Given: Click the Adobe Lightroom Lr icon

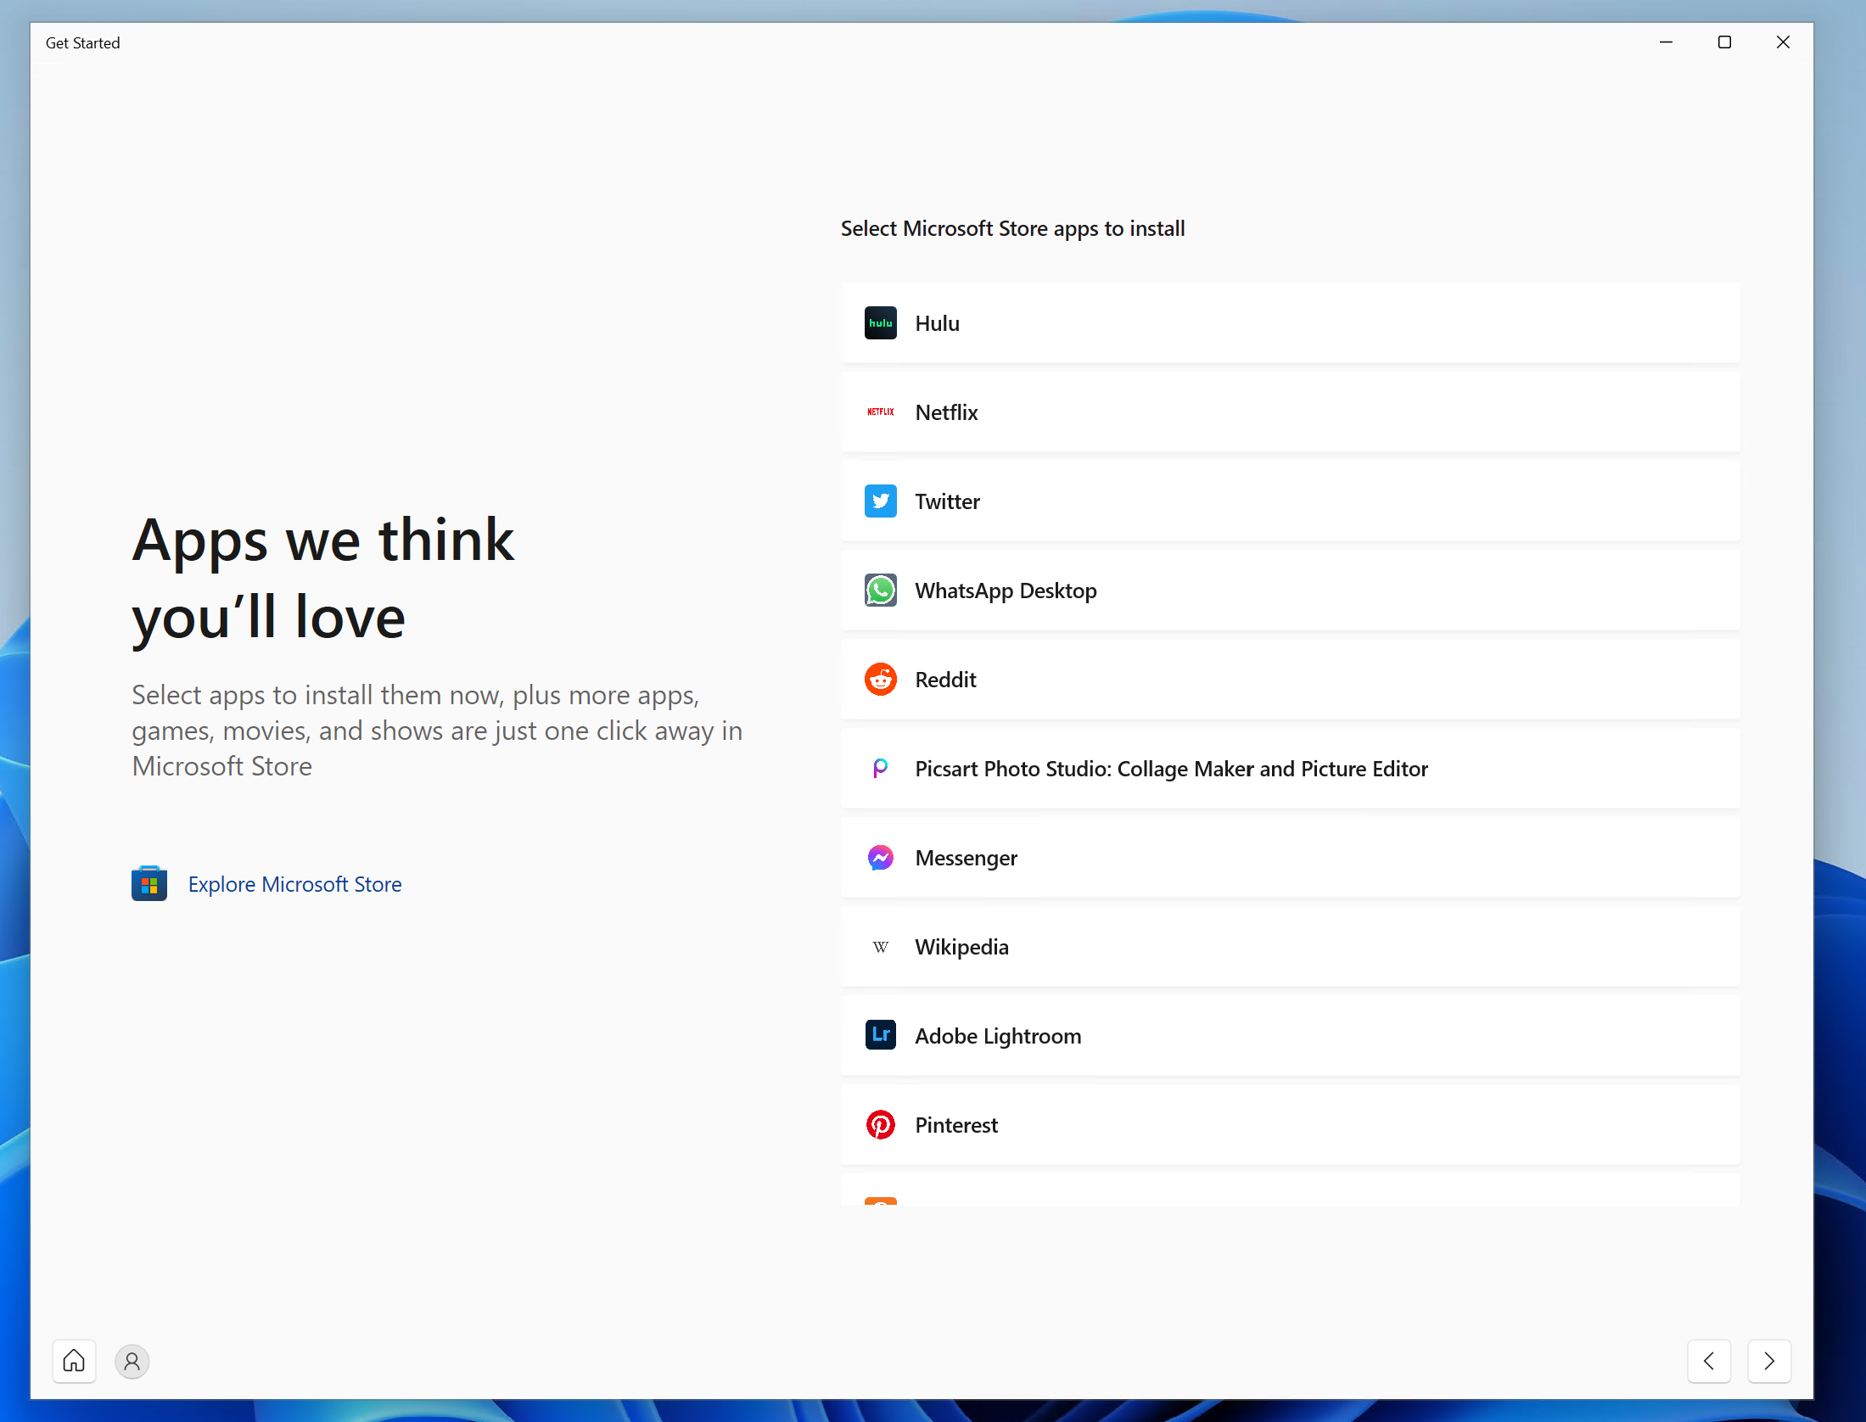Looking at the screenshot, I should (x=880, y=1035).
